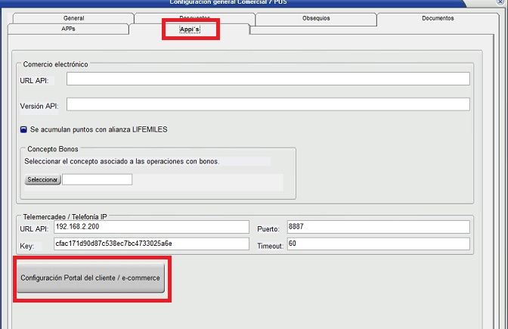Click the Puerto field showing 8887

(377, 227)
